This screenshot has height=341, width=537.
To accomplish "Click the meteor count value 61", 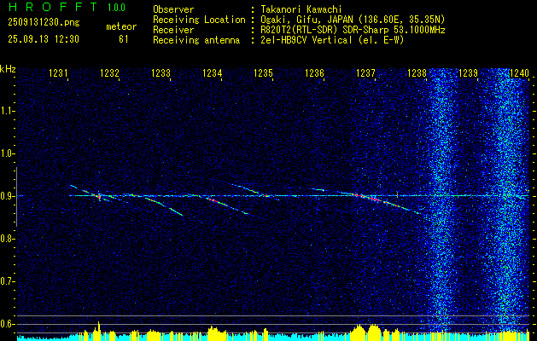I will [x=124, y=39].
